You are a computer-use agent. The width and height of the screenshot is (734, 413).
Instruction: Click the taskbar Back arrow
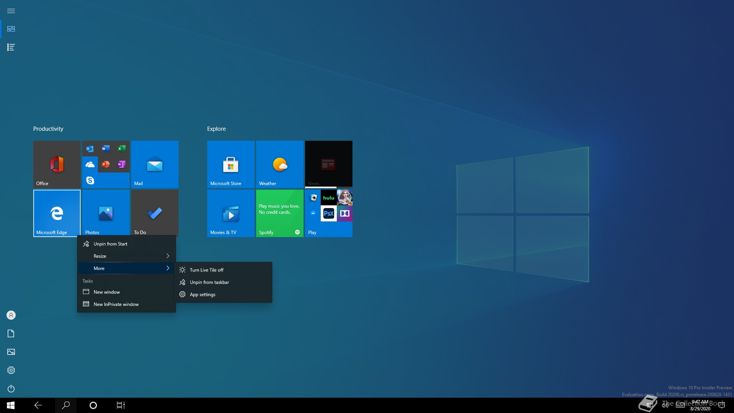point(38,405)
